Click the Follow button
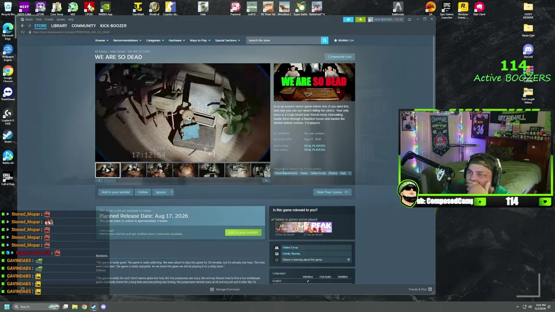 pyautogui.click(x=143, y=192)
